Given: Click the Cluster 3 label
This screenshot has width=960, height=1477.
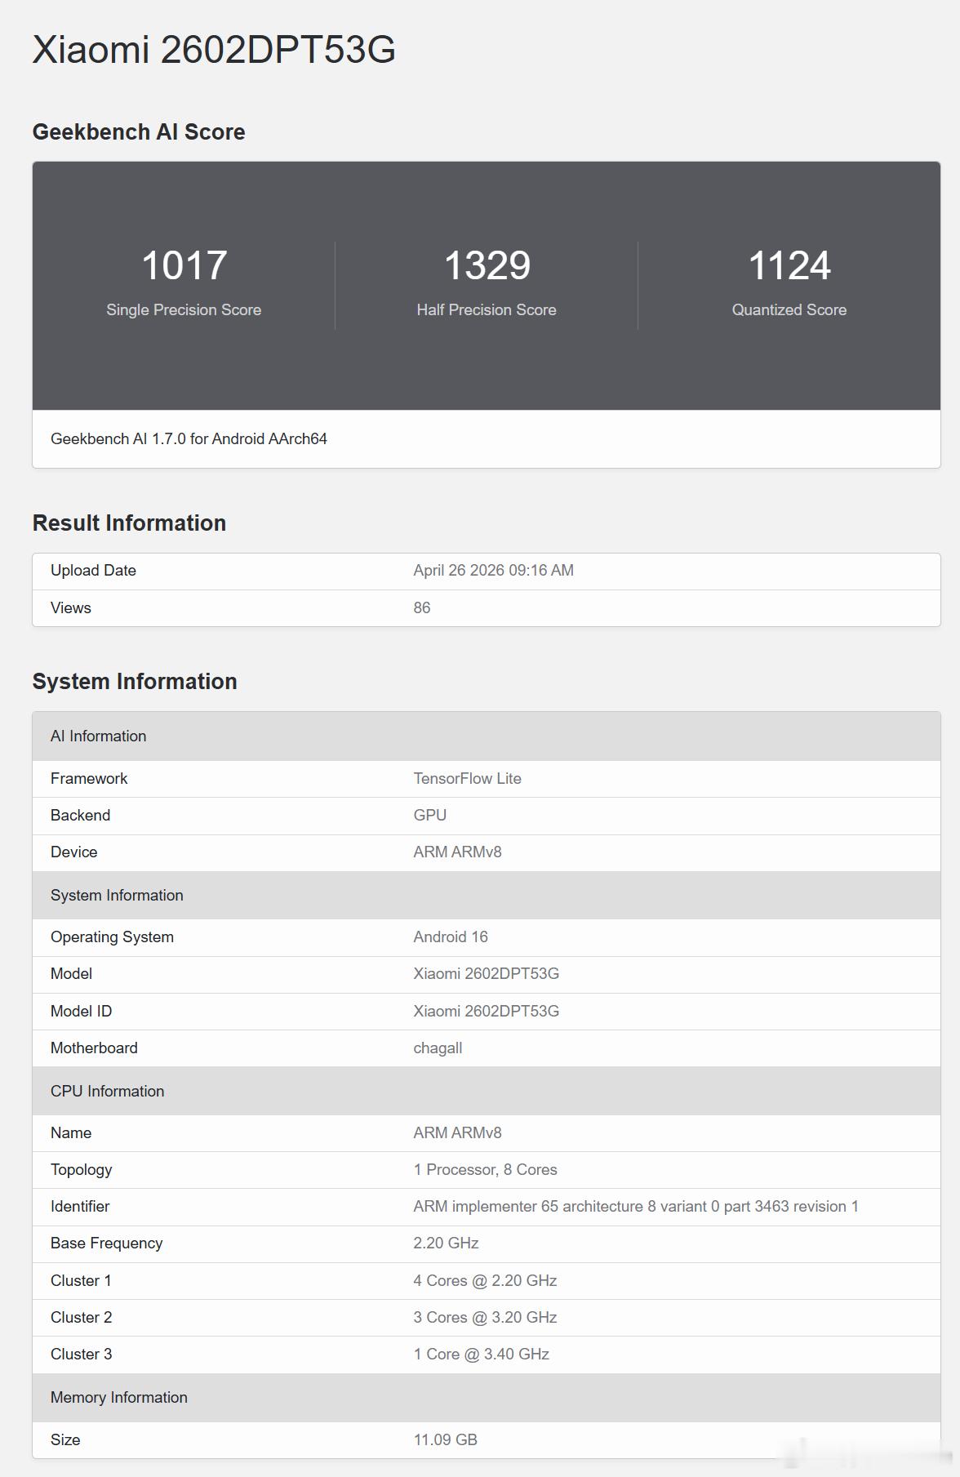Looking at the screenshot, I should tap(81, 1354).
